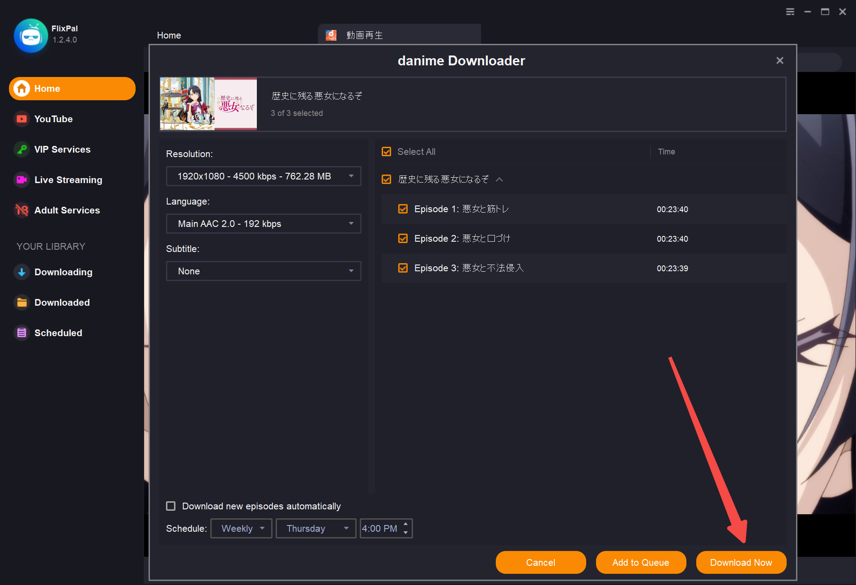Click the '3 of 3 selected' text
This screenshot has width=856, height=585.
pos(297,113)
